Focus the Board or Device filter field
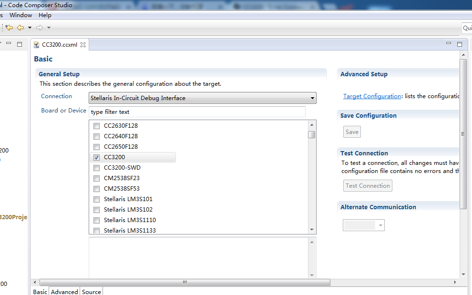Viewport: 472px width, 295px height. tap(197, 112)
